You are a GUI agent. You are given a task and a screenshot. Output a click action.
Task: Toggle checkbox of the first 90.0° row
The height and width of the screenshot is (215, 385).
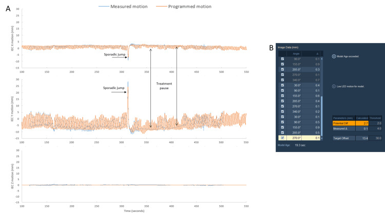pos(282,59)
